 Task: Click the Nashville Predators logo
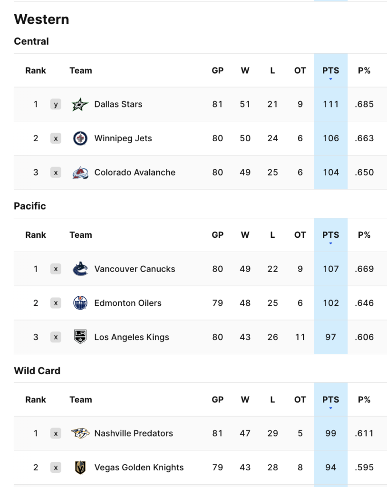click(x=80, y=433)
